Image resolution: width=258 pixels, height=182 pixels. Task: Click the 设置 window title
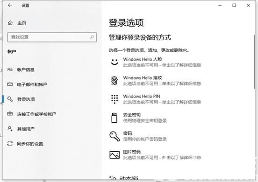(25, 6)
